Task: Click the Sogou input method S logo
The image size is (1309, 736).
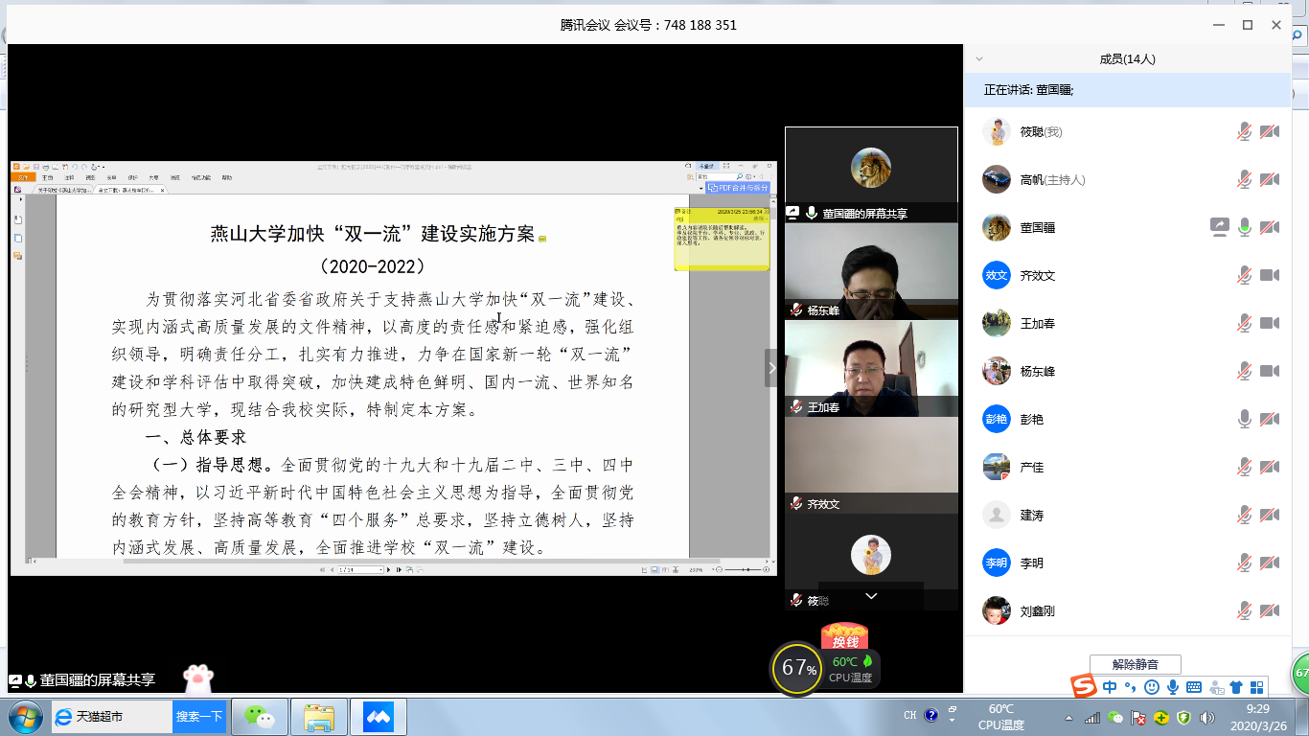Action: pos(1084,687)
